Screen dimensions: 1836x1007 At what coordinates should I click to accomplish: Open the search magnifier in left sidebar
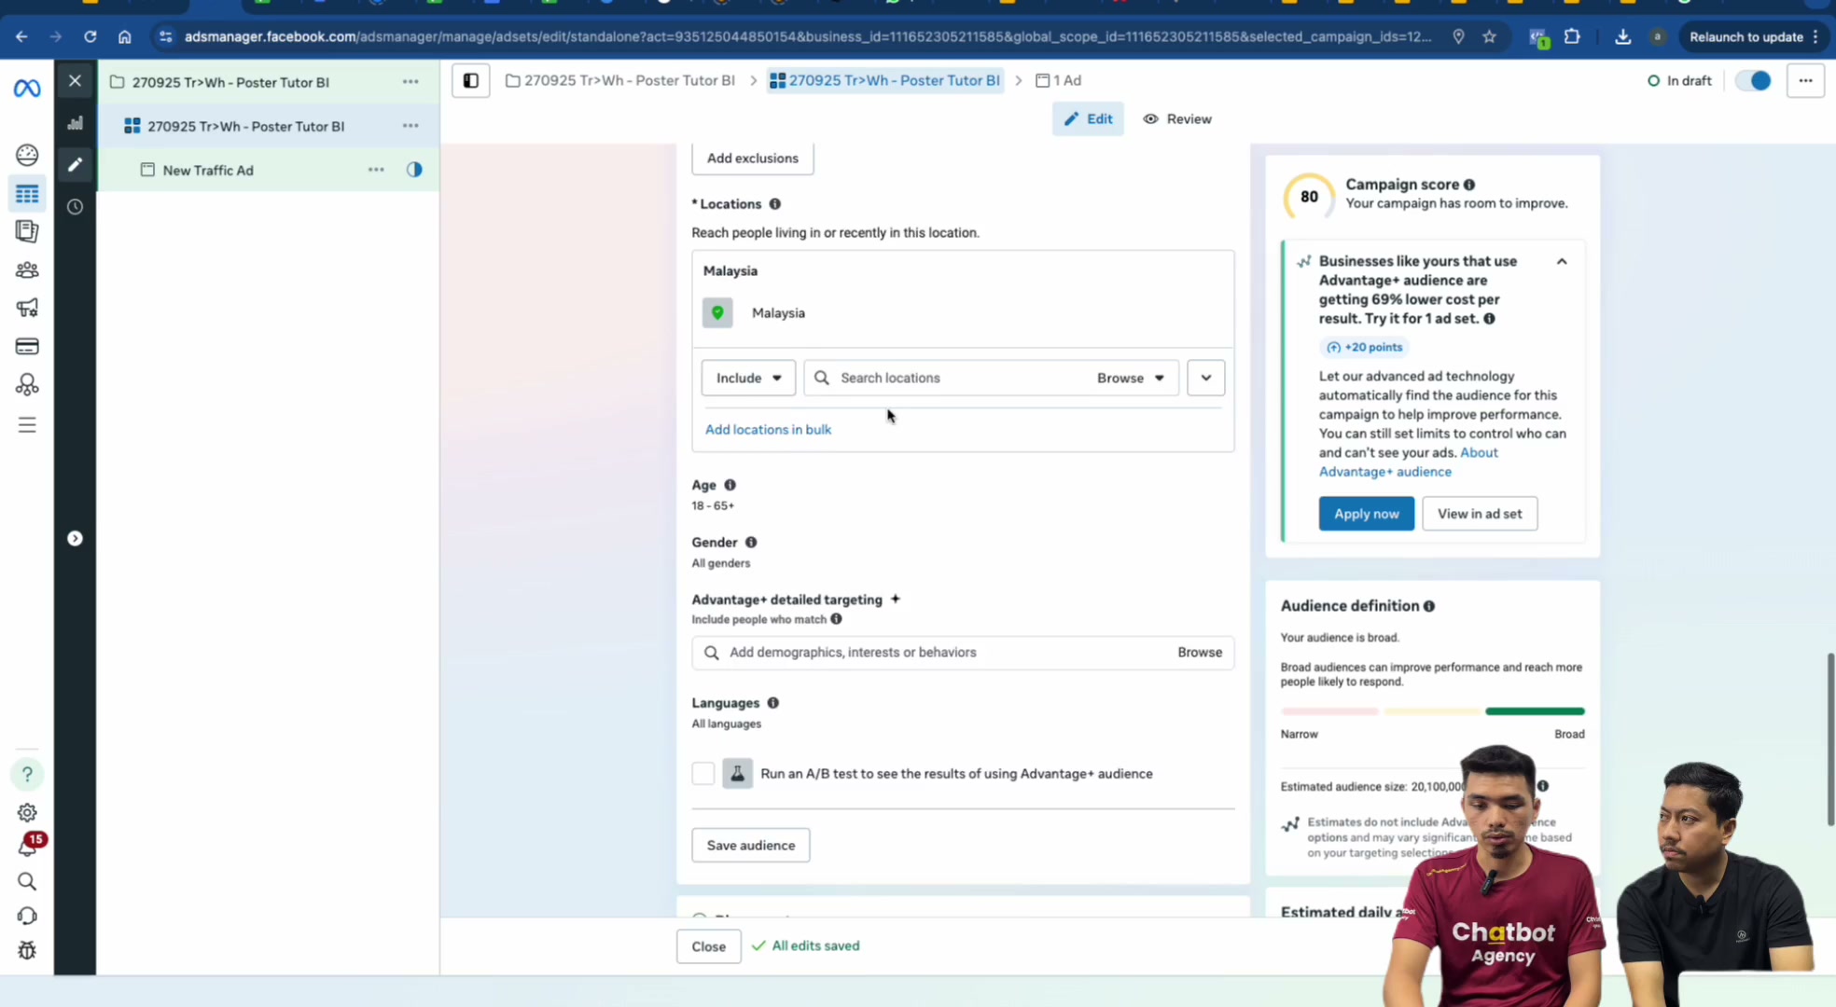27,881
